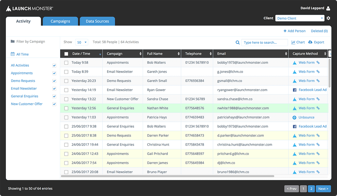Open the Data Sources tab

tap(98, 21)
